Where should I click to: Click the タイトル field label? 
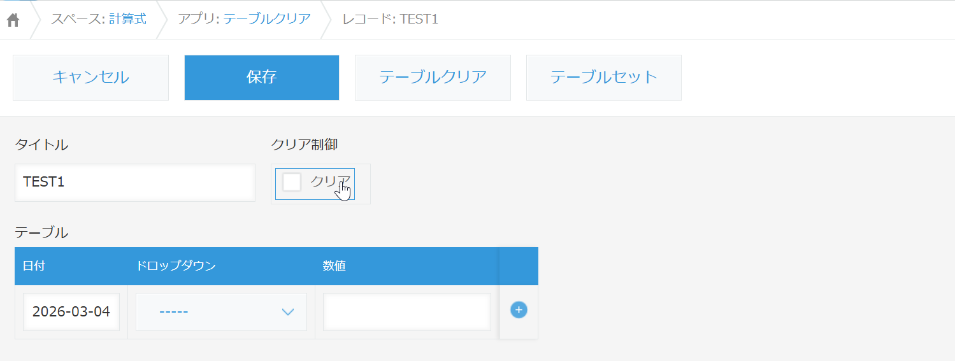pos(41,145)
